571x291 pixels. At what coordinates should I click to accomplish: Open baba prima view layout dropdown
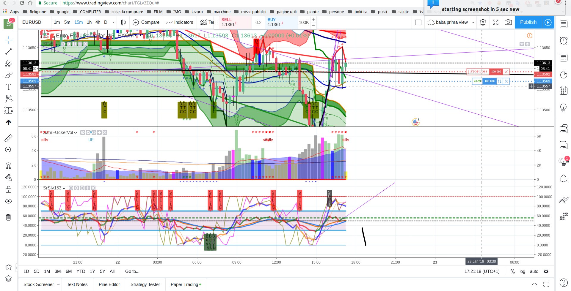point(473,22)
